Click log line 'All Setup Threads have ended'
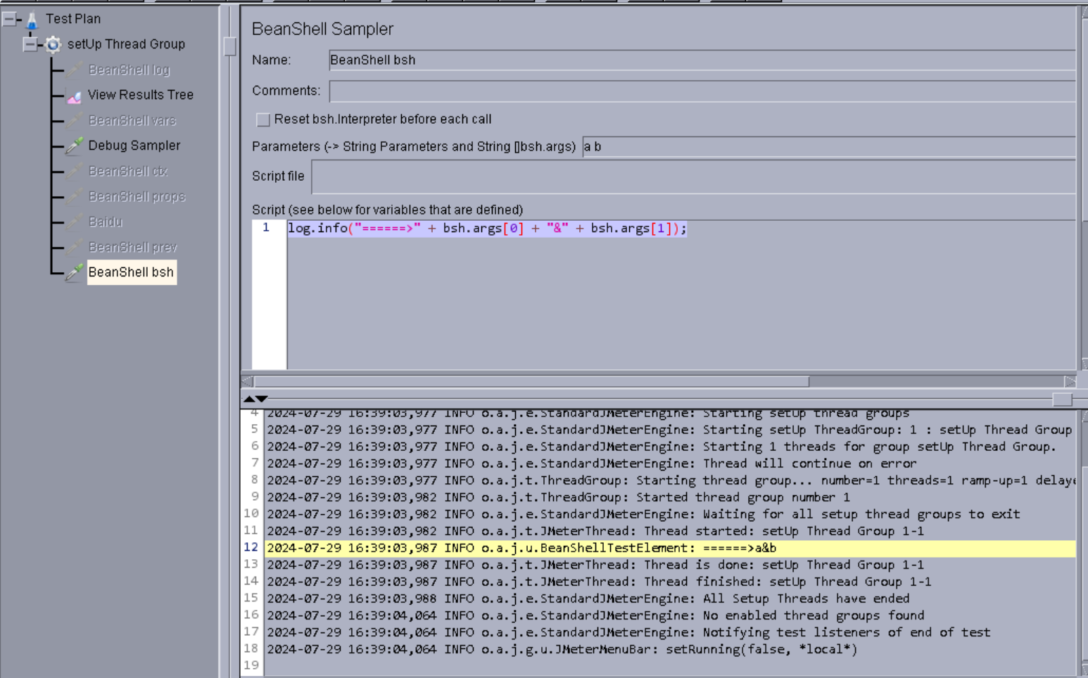Image resolution: width=1088 pixels, height=678 pixels. point(588,599)
